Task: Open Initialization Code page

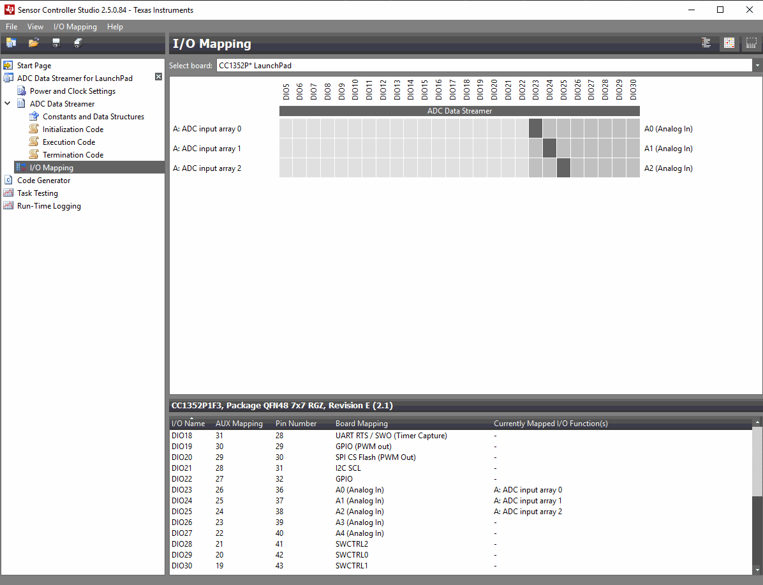Action: [73, 129]
